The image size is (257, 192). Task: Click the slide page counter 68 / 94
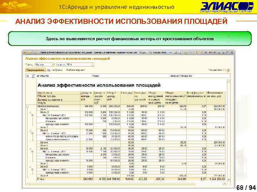[x=246, y=188]
